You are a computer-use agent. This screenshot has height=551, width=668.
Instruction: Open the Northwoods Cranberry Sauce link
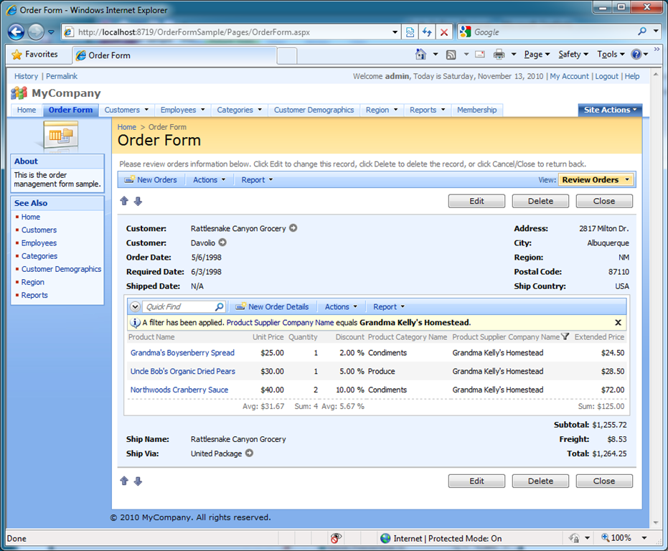179,390
